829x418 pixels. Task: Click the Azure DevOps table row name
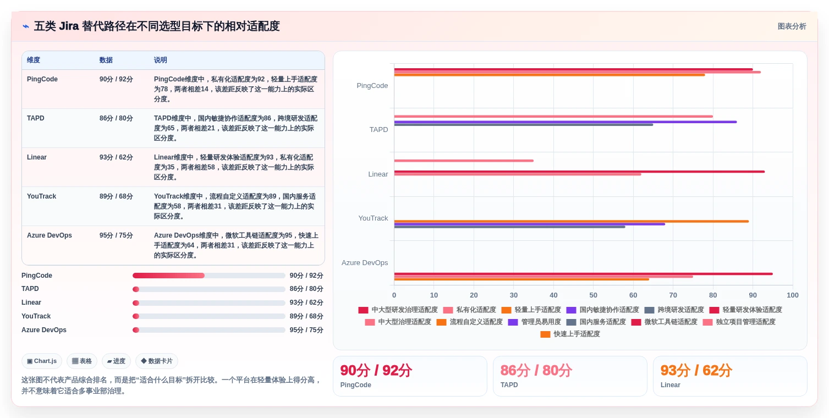[50, 235]
